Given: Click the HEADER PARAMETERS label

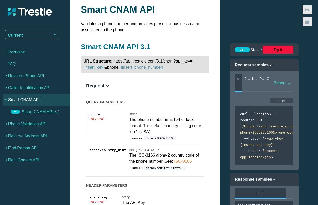Looking at the screenshot, I should coord(107,185).
